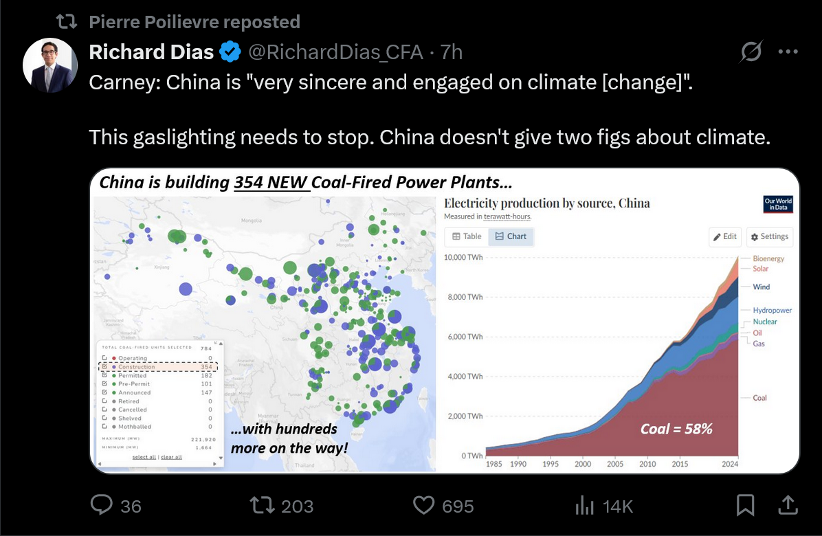Click the verified blue checkmark badge
The width and height of the screenshot is (822, 536).
point(230,52)
